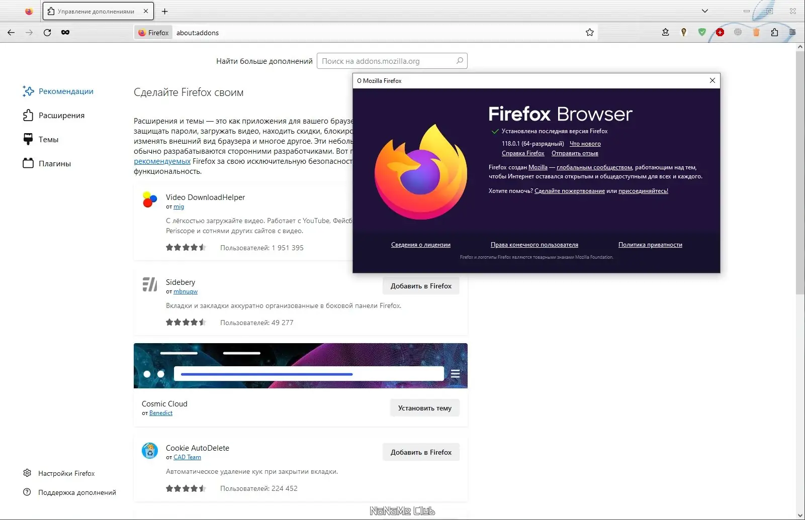
Task: Click the Cosmic Cloud theme preview image
Action: (301, 366)
